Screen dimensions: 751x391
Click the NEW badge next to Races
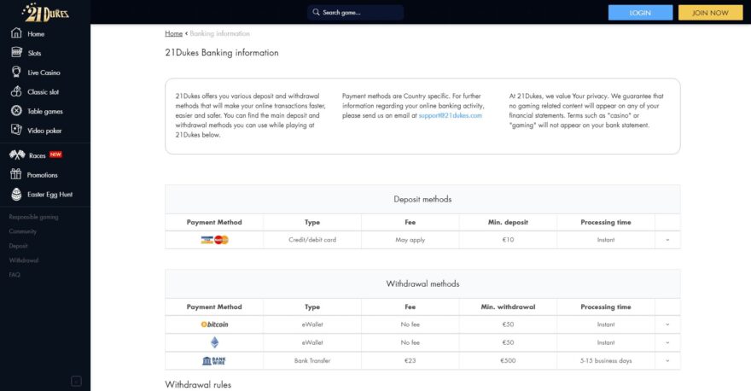pos(55,155)
